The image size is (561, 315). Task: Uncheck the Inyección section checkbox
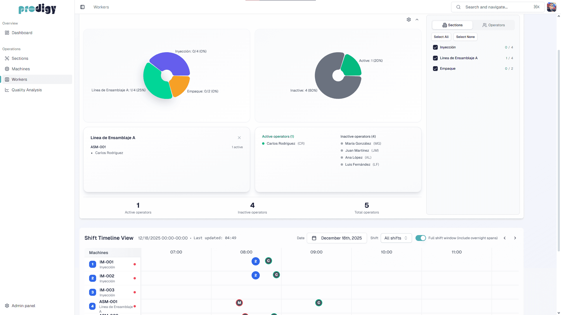435,47
